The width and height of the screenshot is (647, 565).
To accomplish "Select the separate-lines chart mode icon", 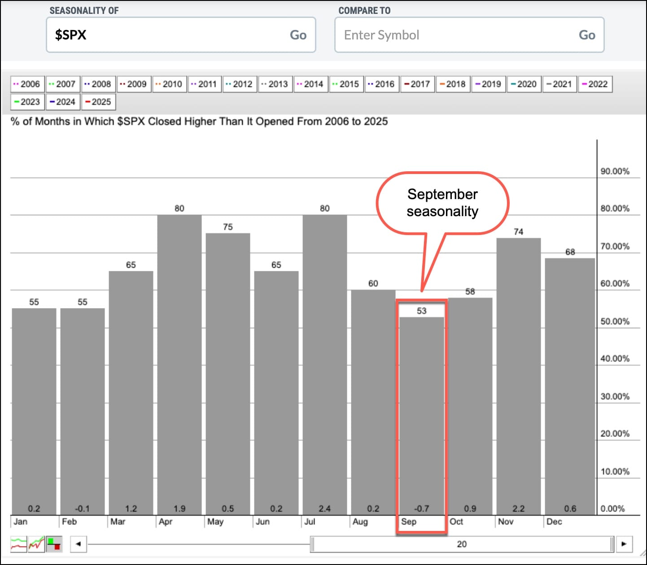I will (18, 544).
